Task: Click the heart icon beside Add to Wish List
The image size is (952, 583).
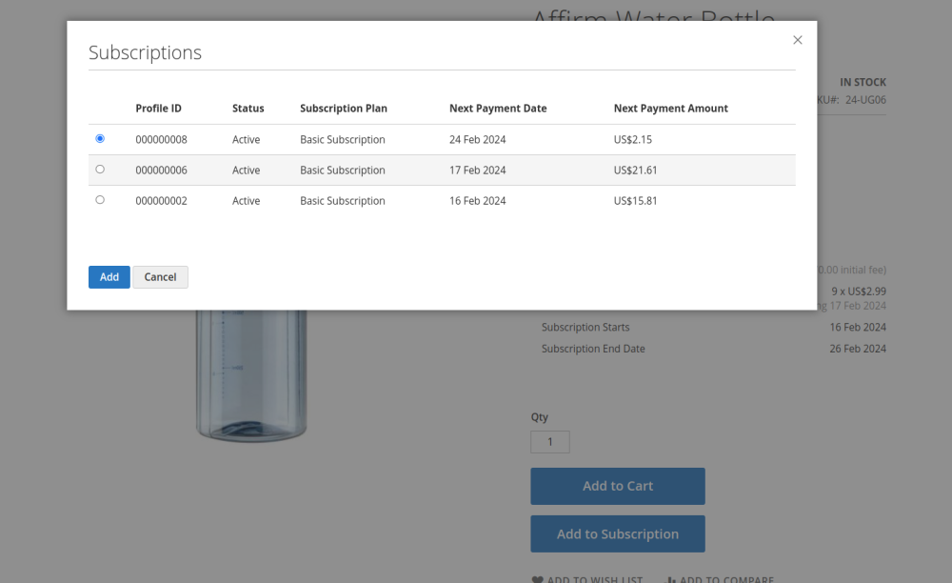Action: (537, 579)
